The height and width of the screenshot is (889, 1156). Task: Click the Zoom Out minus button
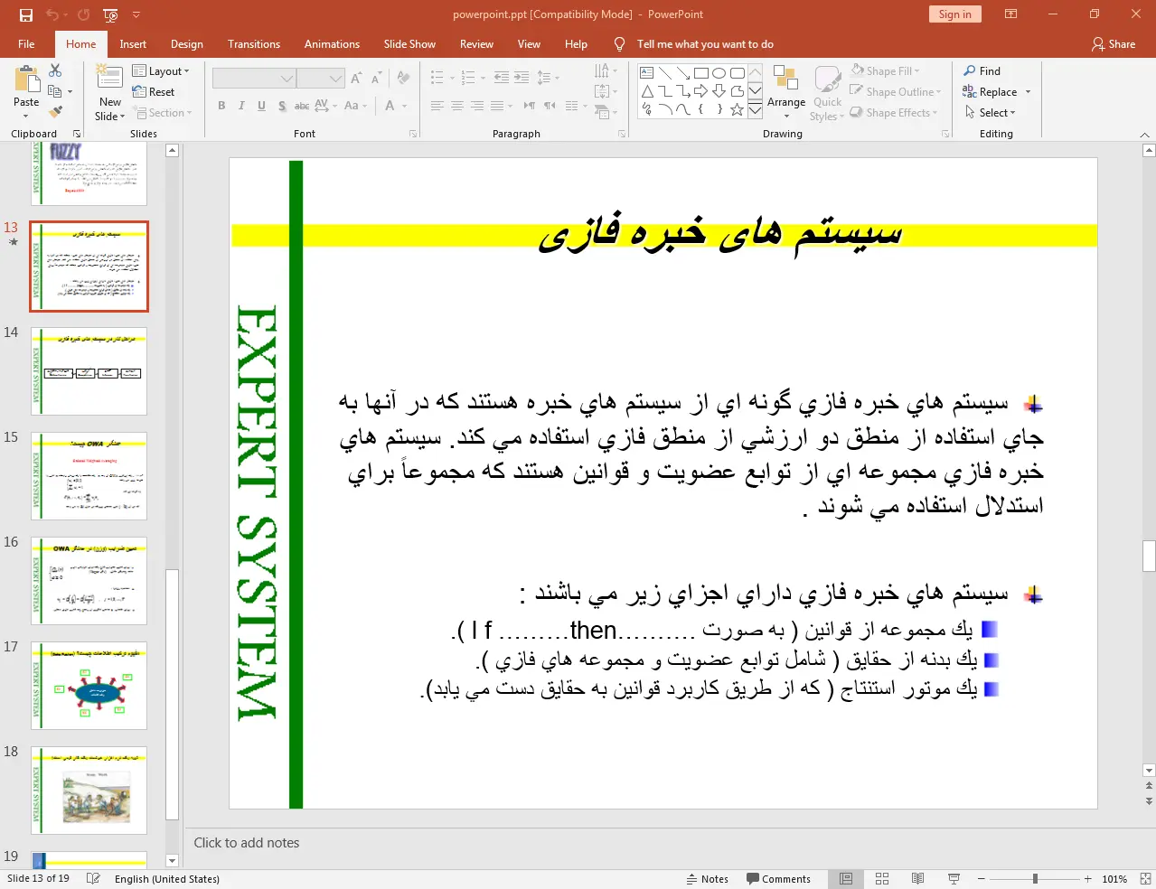[x=981, y=879]
